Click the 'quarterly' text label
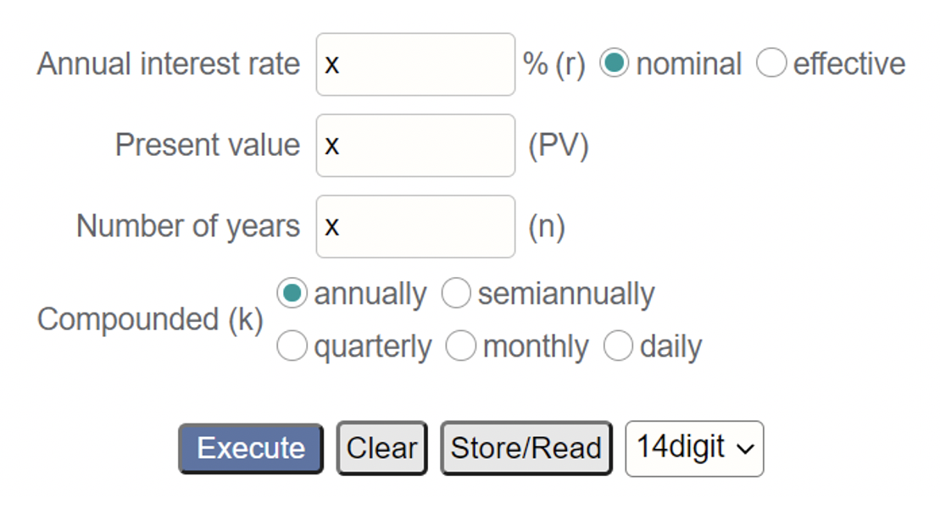 coord(373,347)
